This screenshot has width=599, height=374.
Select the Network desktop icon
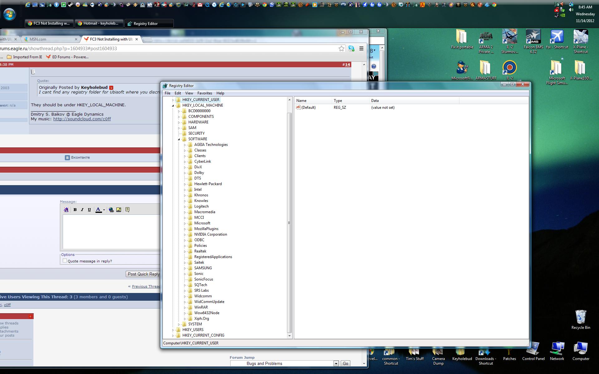pos(557,352)
